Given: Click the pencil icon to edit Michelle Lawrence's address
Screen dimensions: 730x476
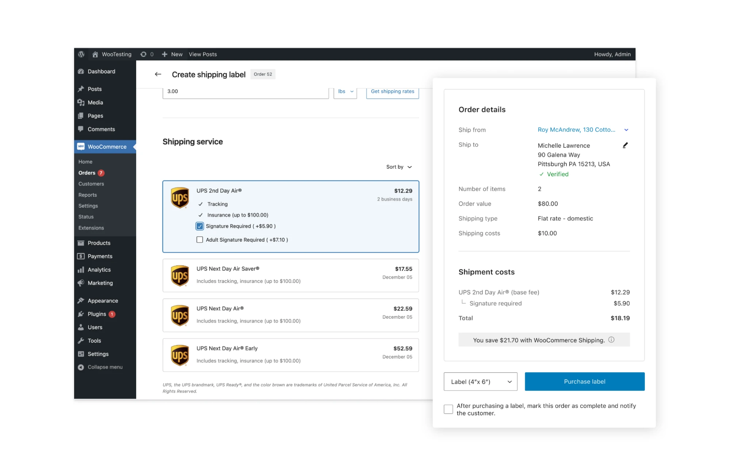Looking at the screenshot, I should [x=625, y=145].
